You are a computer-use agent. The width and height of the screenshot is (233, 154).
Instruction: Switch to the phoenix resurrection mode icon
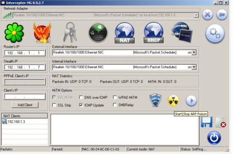42,33
